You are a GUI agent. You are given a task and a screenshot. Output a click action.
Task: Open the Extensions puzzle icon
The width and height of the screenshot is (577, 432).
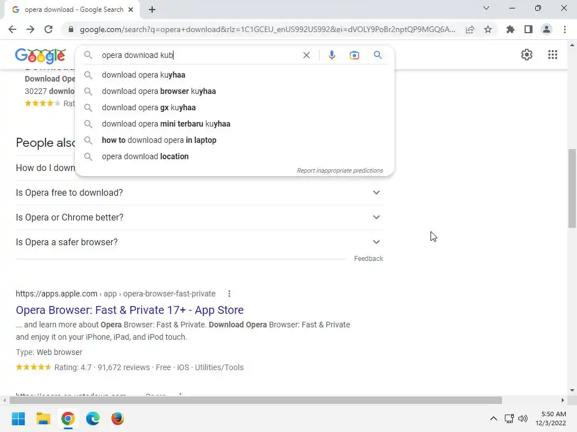(x=510, y=29)
